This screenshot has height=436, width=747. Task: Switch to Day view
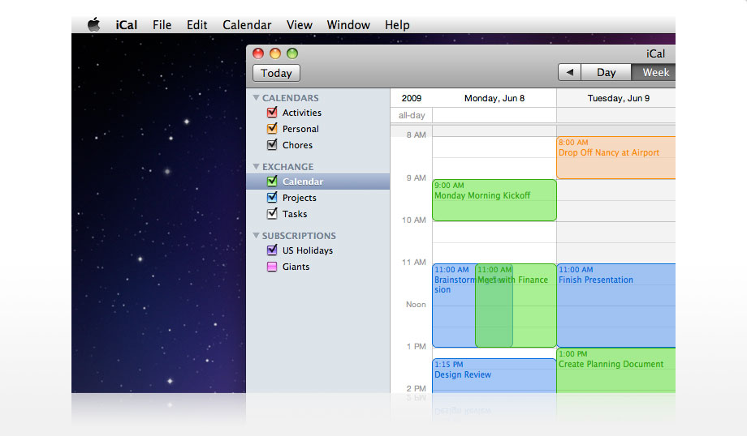tap(606, 72)
